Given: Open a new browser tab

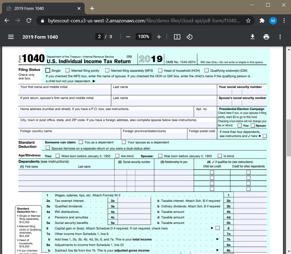Looking at the screenshot, I should (92, 8).
